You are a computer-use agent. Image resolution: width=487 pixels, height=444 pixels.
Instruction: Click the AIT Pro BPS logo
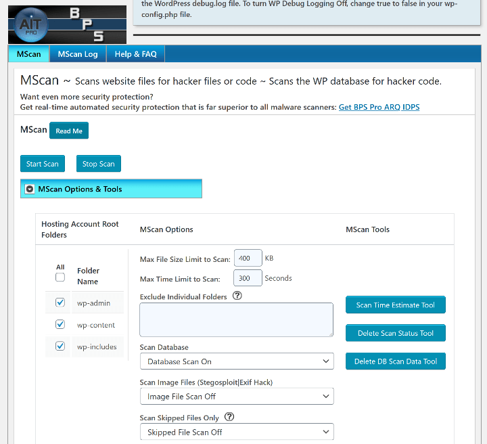click(67, 24)
